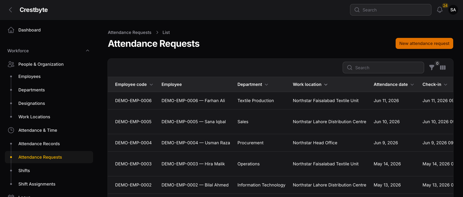This screenshot has width=463, height=197.
Task: Open row DEMO-EMP-0006 employee code
Action: 133,101
